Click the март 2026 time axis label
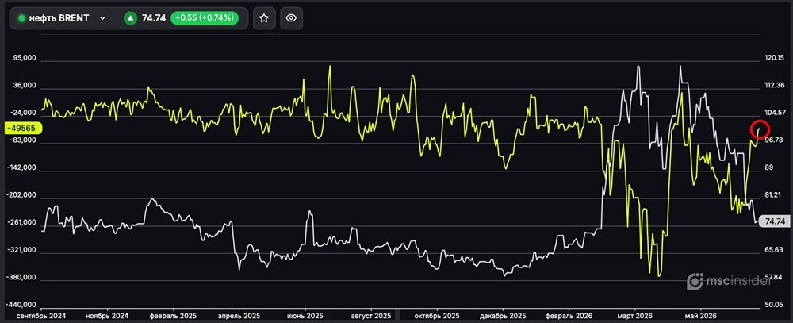The height and width of the screenshot is (323, 793). point(636,315)
